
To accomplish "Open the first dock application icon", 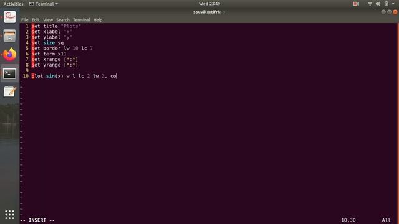I will [x=10, y=17].
